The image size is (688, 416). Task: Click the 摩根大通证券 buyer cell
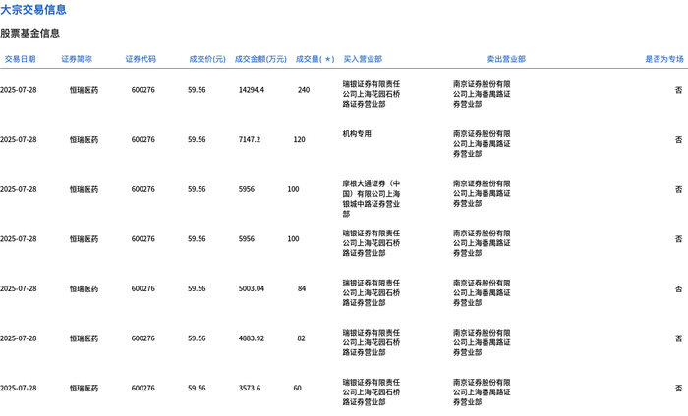point(372,199)
